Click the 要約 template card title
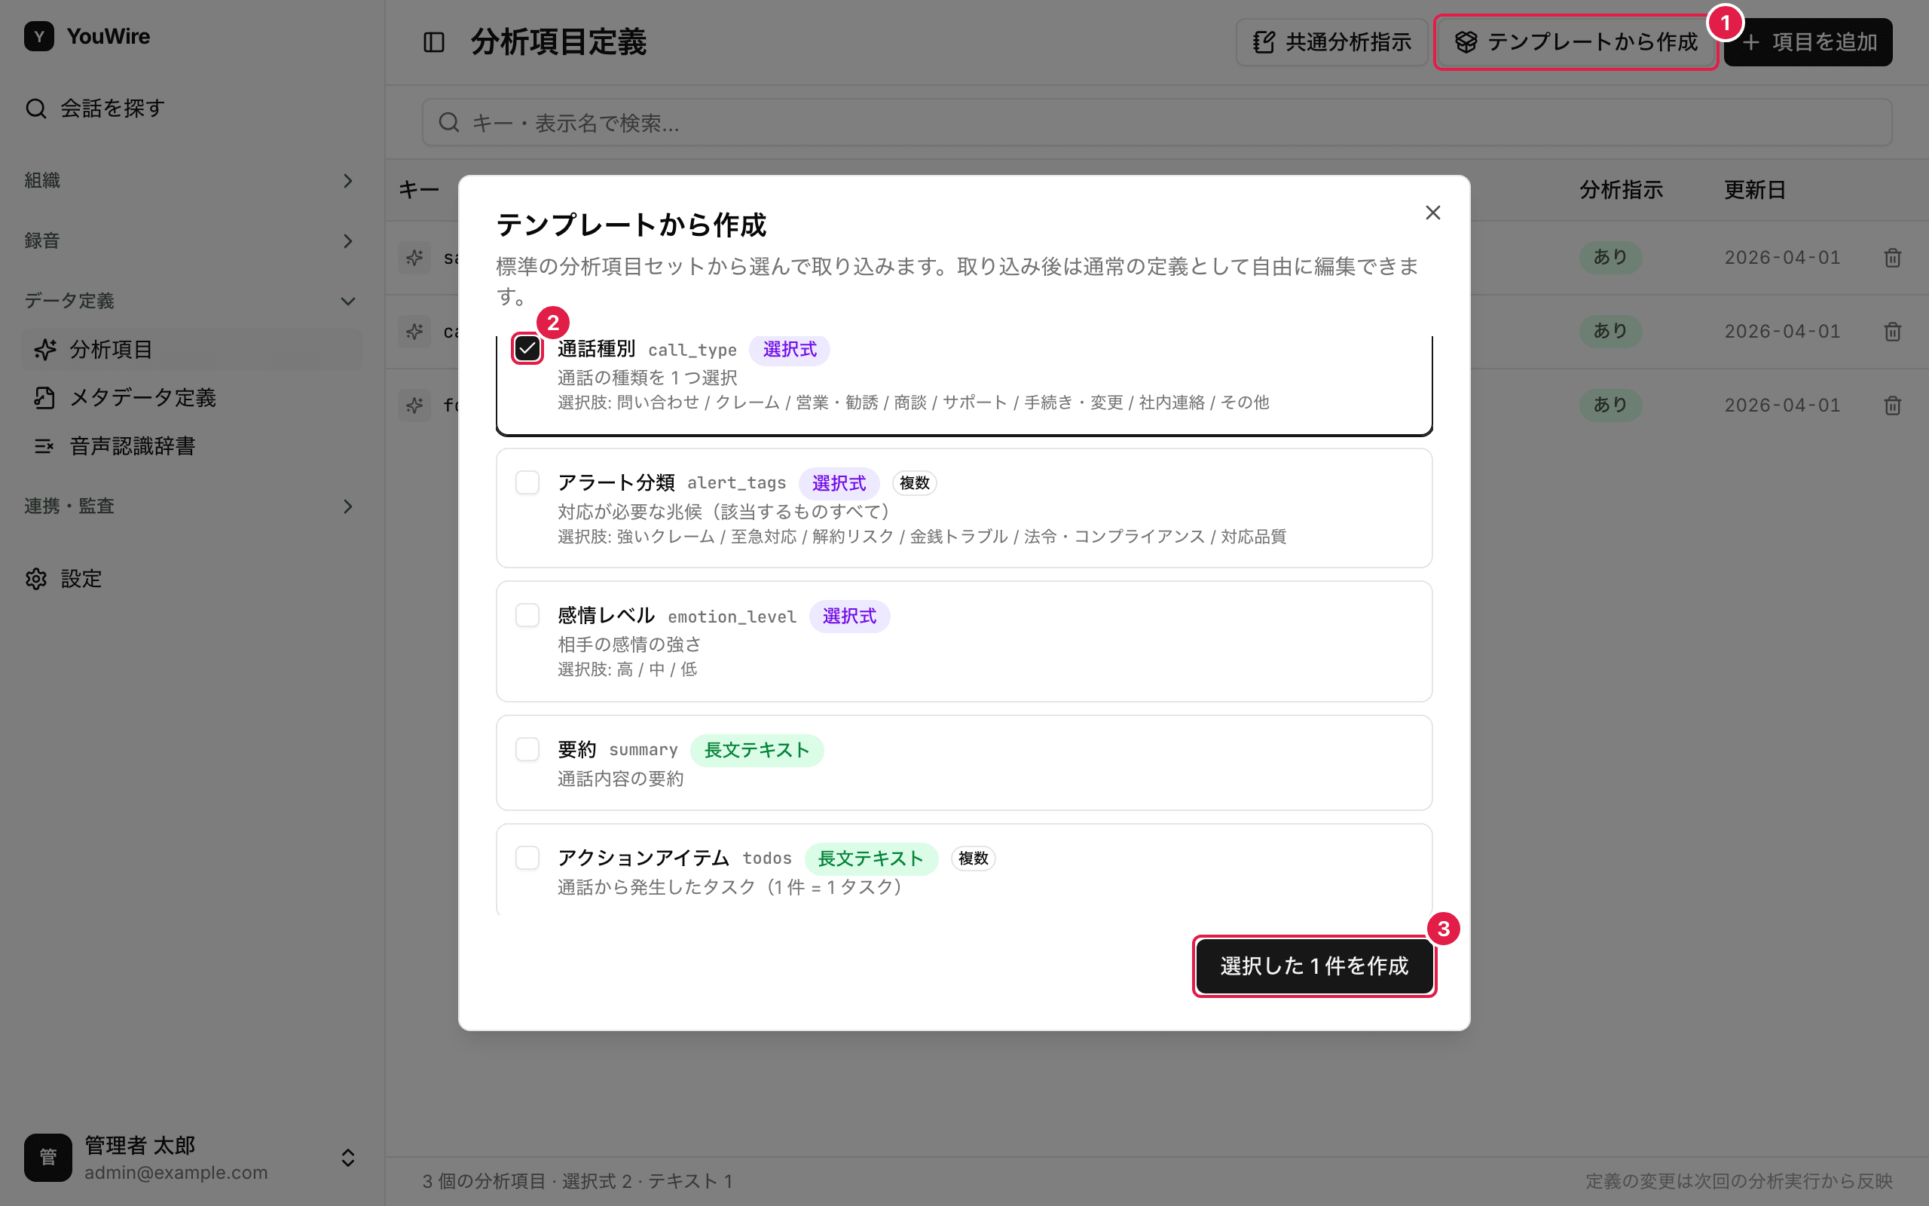 click(577, 750)
